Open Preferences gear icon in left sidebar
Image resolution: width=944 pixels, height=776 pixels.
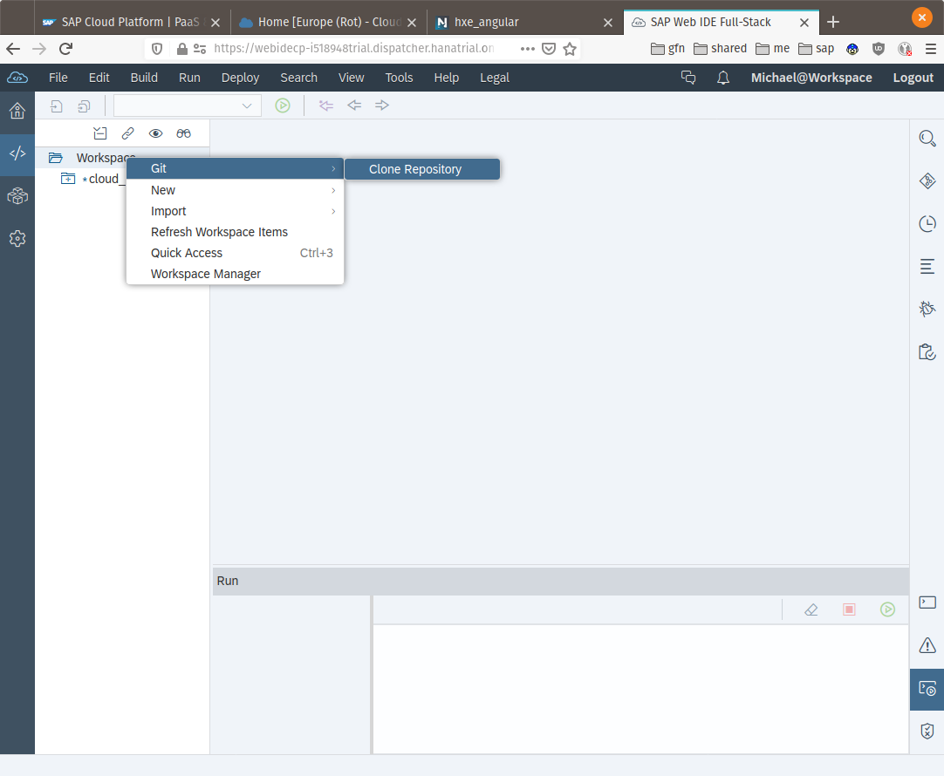click(x=17, y=238)
